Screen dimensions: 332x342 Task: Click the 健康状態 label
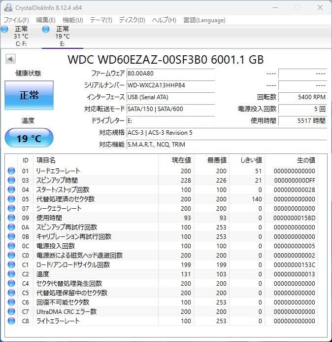click(x=28, y=73)
